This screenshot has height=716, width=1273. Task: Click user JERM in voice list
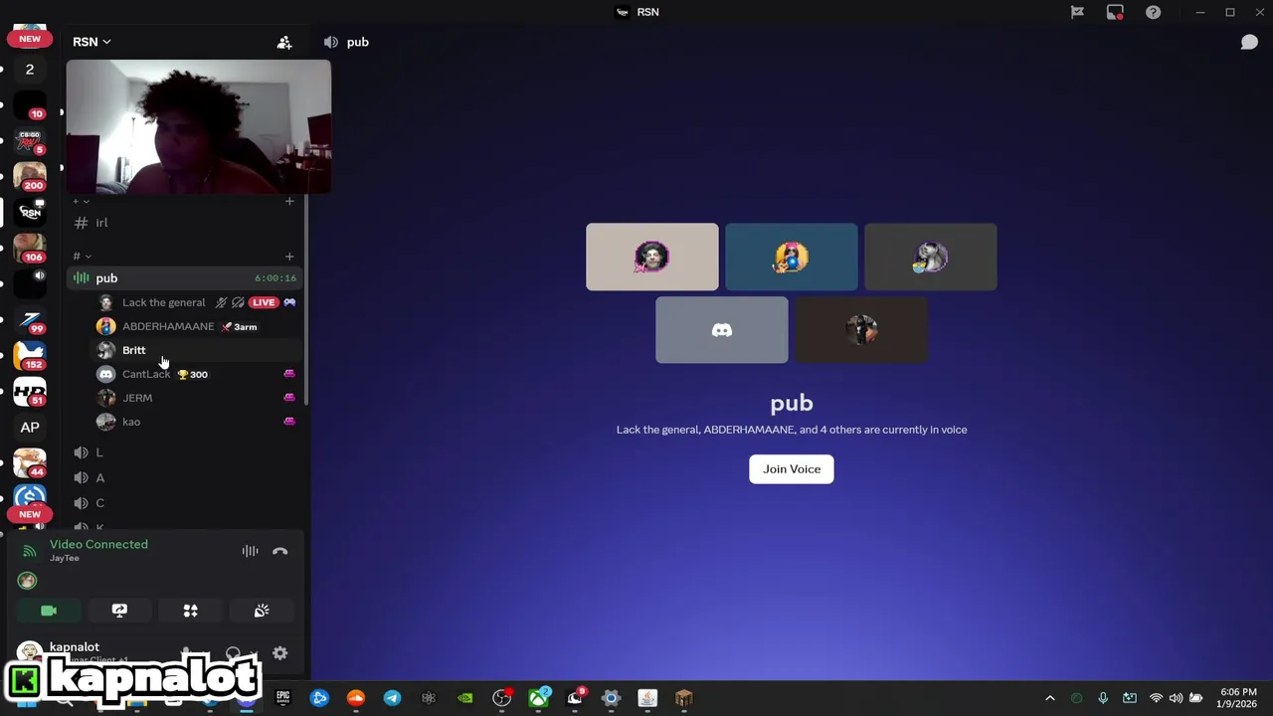137,398
